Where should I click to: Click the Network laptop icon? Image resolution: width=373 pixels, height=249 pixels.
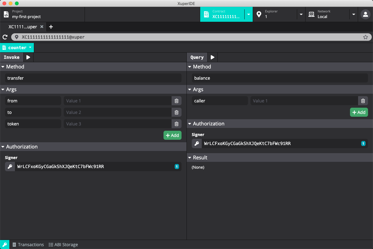tap(311, 14)
